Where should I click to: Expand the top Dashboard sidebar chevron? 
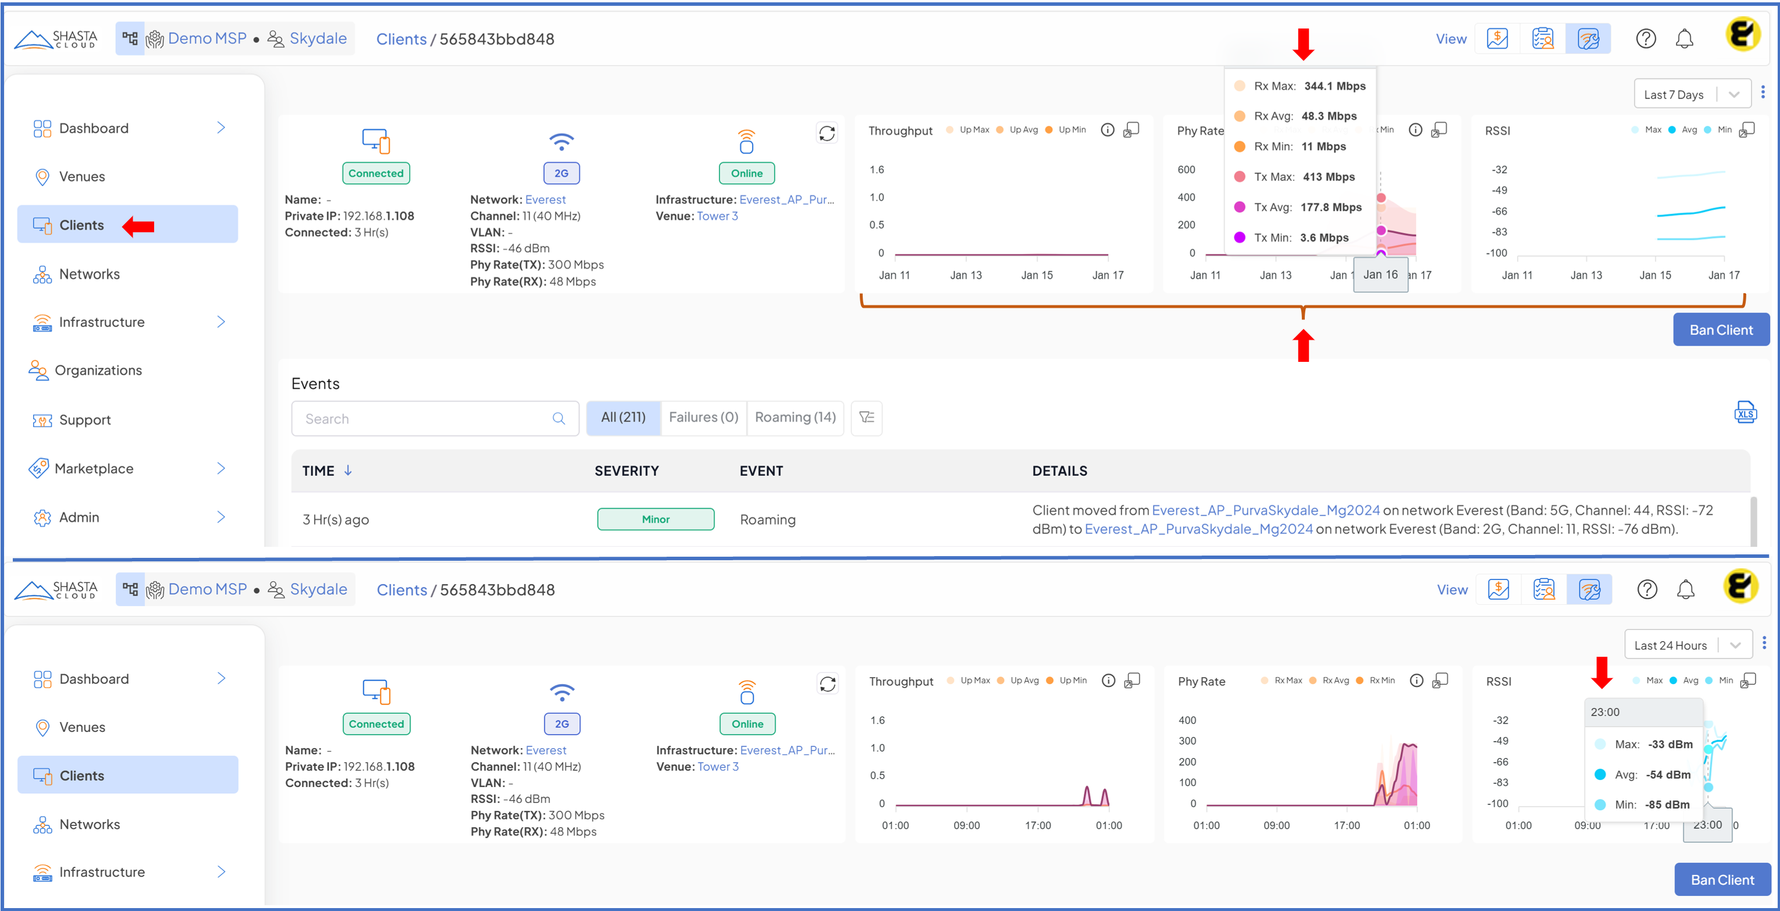pos(221,128)
